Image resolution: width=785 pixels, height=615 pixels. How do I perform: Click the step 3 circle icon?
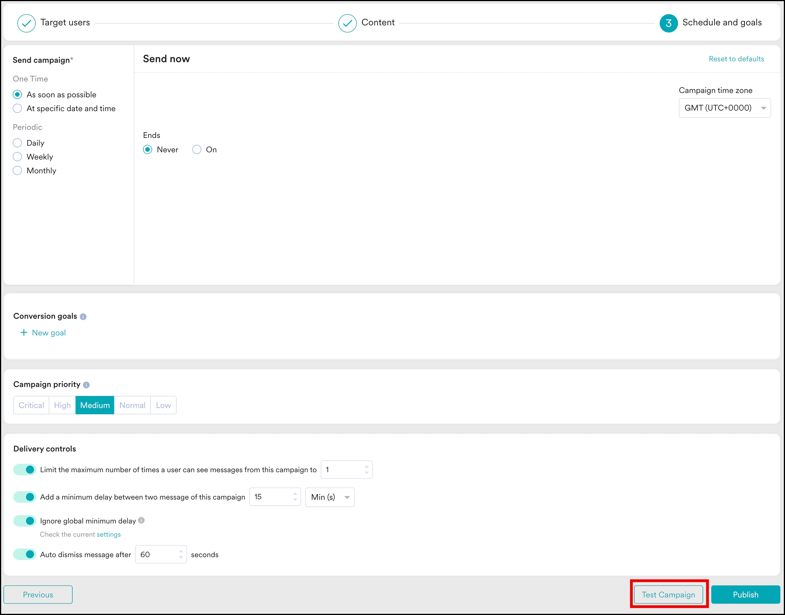coord(668,23)
